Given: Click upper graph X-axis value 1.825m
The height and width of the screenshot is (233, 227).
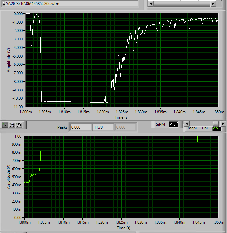Looking at the screenshot, I should point(122,112).
